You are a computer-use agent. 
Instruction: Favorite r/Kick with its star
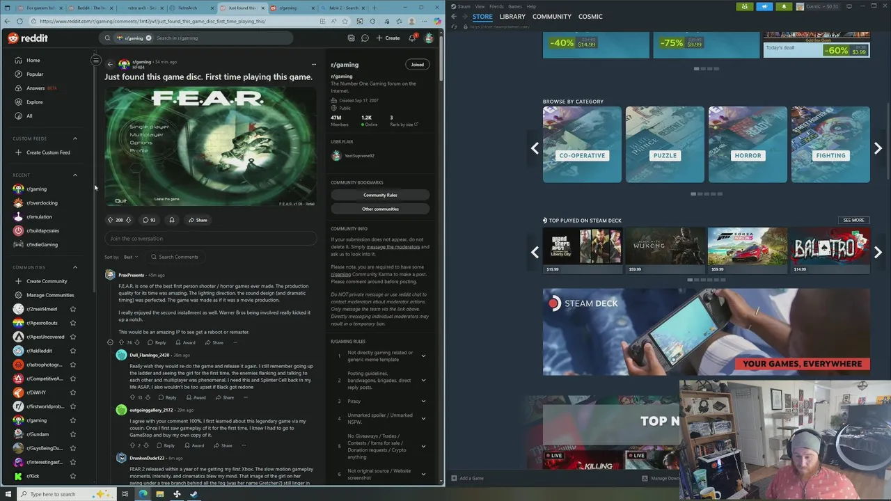[x=72, y=476]
